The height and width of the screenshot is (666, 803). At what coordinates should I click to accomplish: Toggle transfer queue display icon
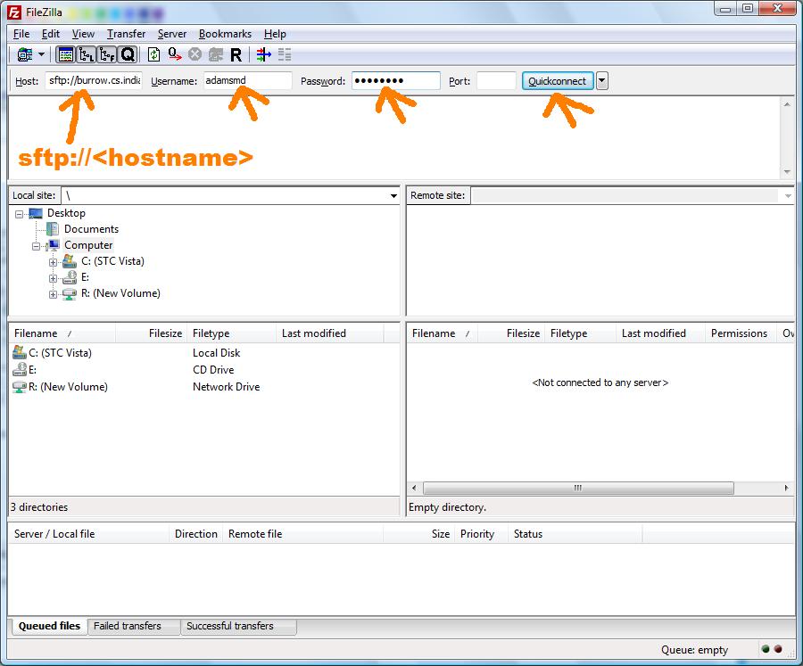coord(128,54)
